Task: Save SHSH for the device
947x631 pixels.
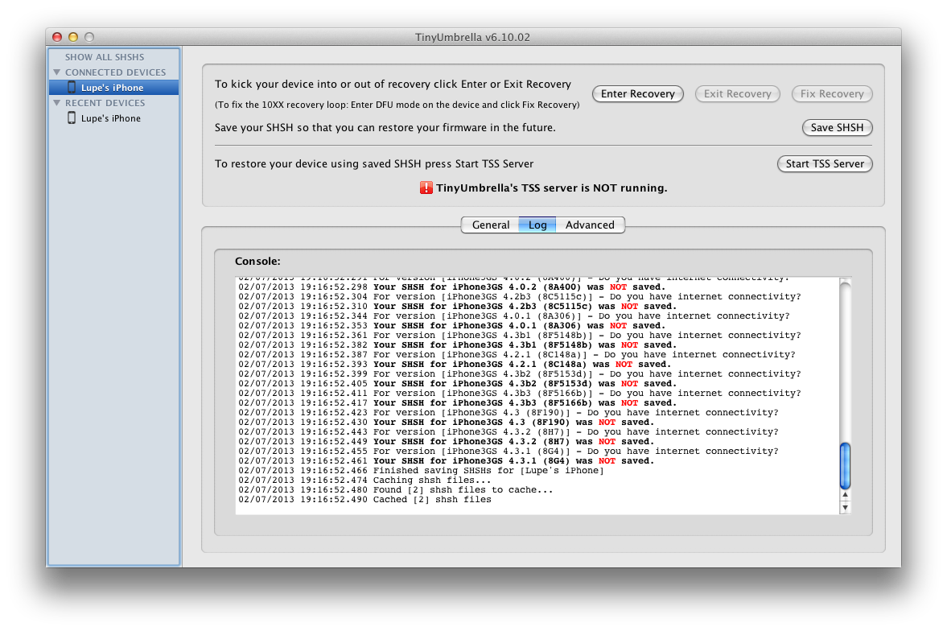Action: coord(837,127)
